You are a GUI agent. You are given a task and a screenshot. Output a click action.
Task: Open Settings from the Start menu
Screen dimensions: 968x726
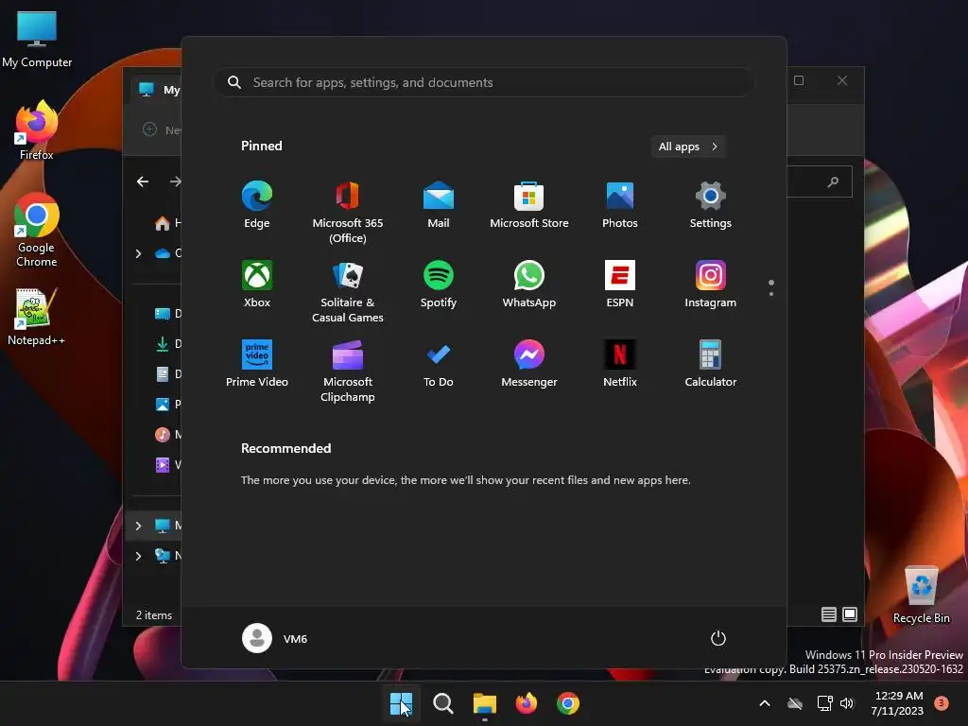coord(711,205)
